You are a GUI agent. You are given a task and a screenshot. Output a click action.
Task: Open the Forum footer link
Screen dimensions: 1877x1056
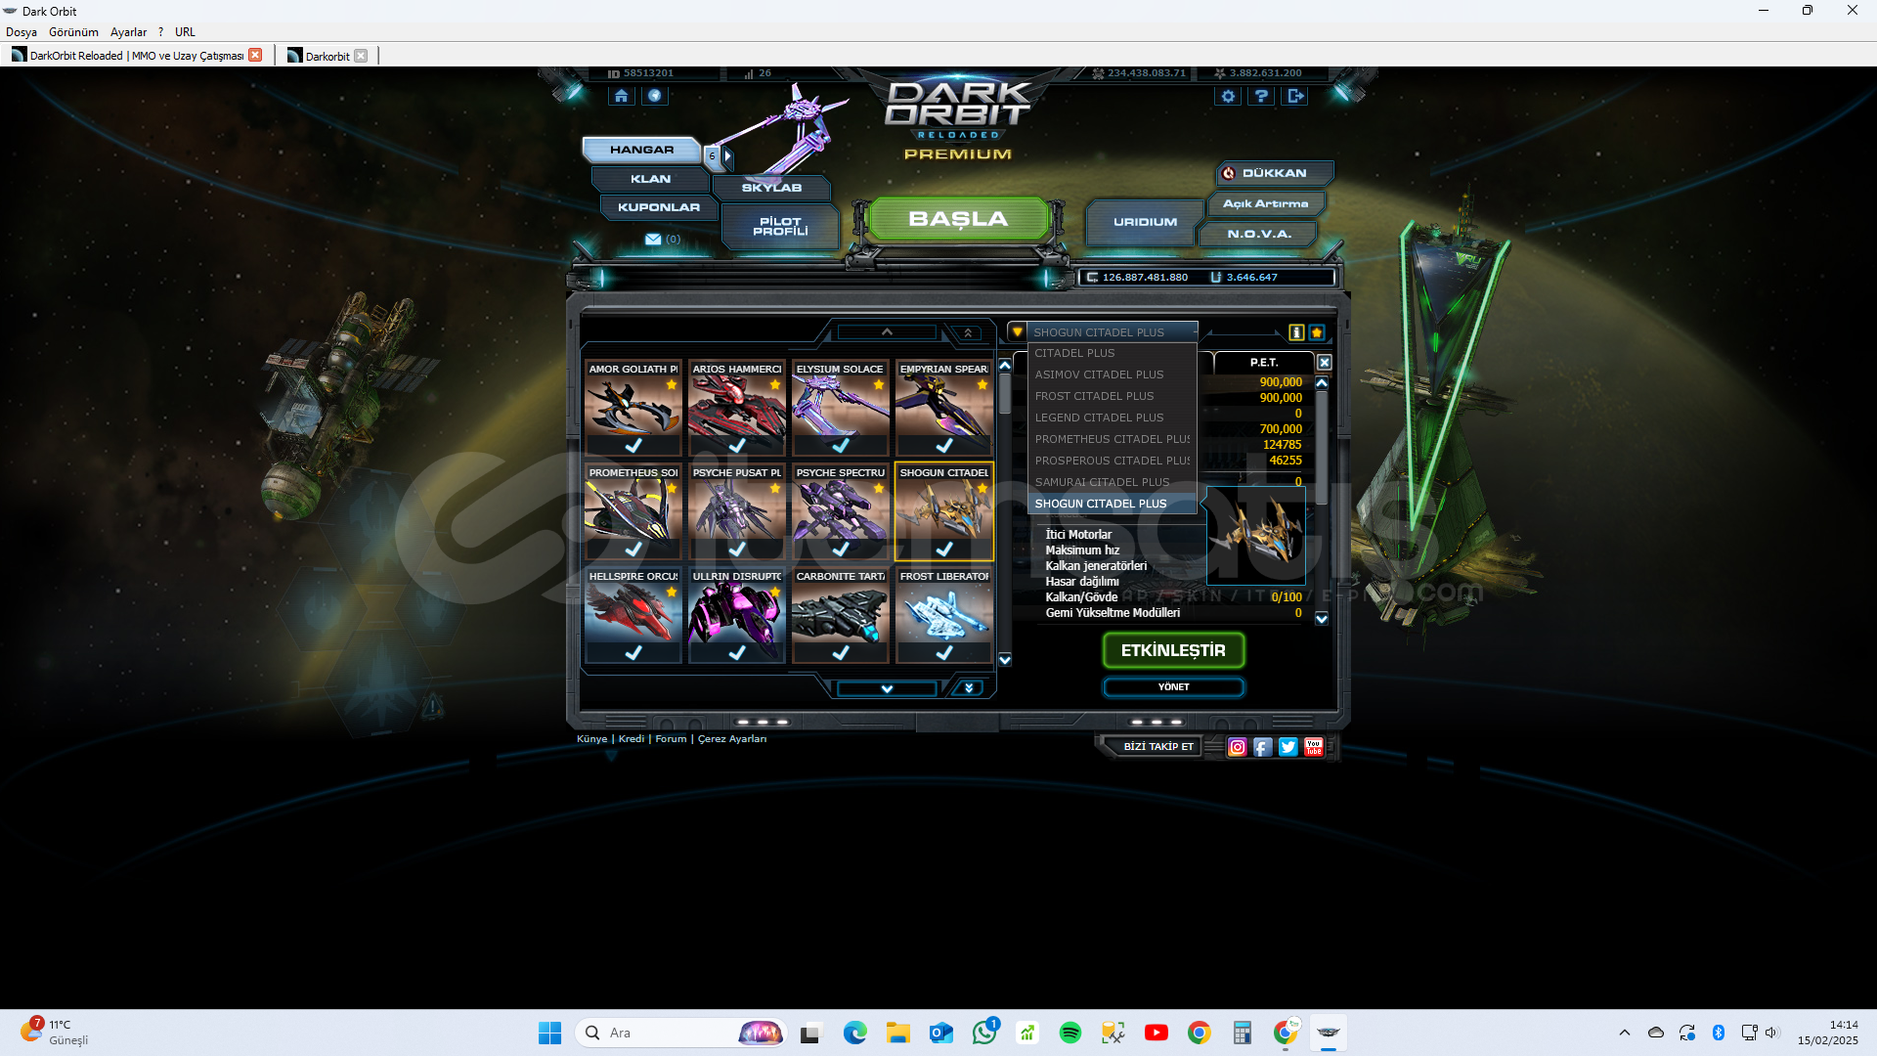671,739
